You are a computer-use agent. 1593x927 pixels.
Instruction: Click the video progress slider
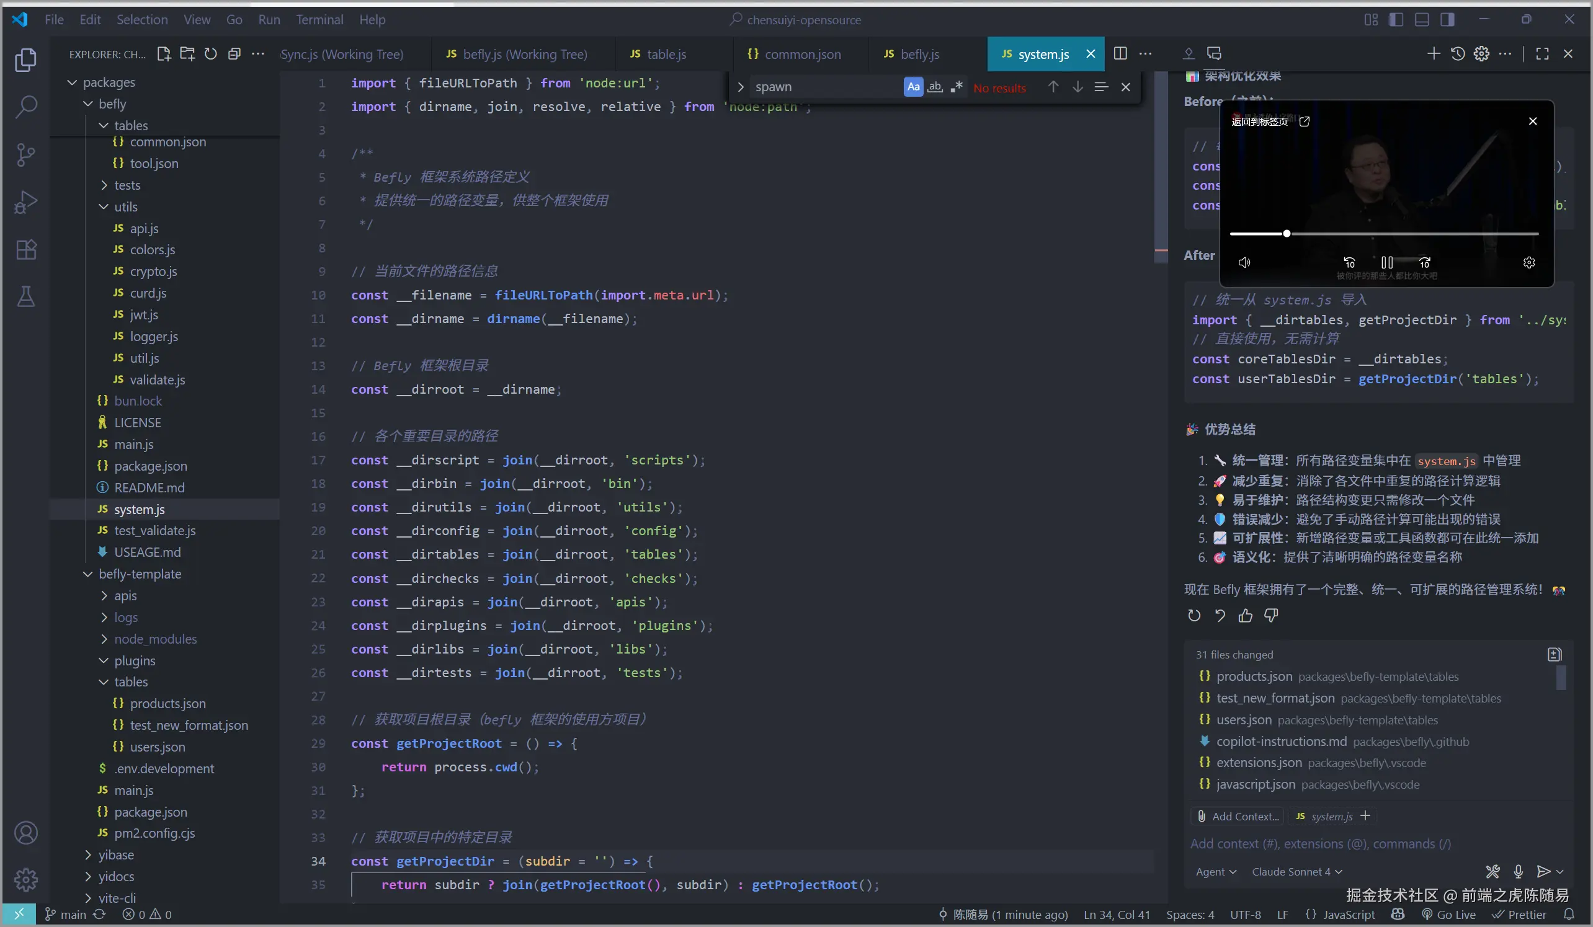pyautogui.click(x=1384, y=234)
